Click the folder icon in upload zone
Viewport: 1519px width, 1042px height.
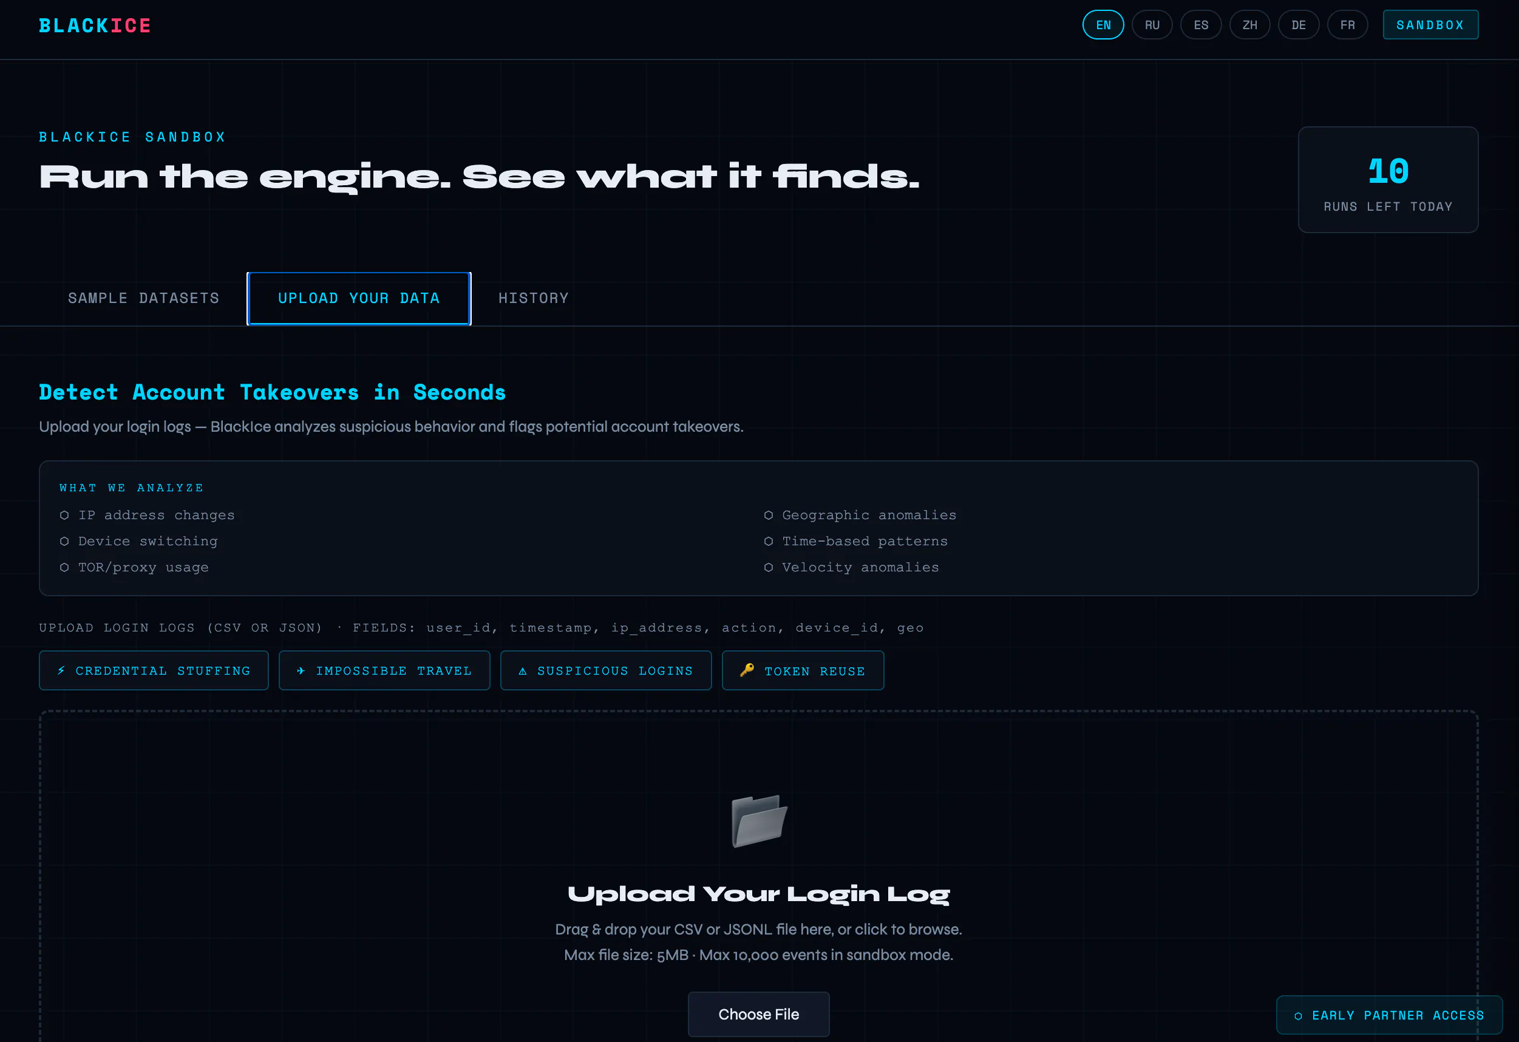pos(759,821)
